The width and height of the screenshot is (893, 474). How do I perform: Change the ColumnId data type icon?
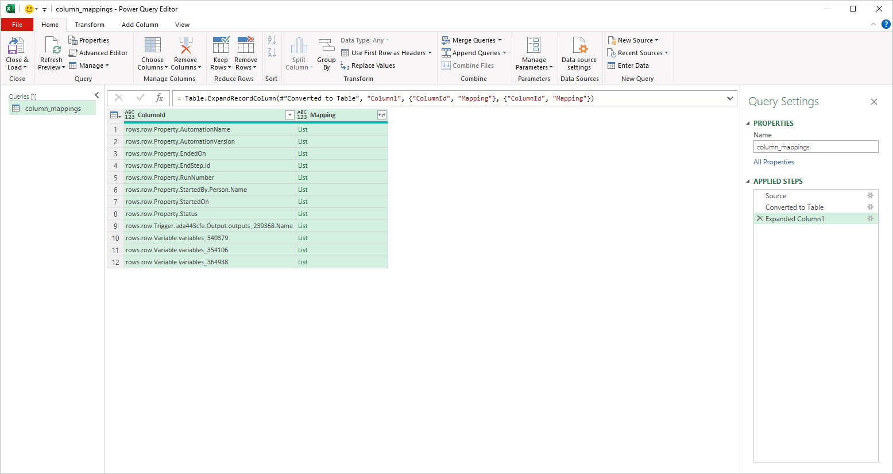click(x=130, y=115)
